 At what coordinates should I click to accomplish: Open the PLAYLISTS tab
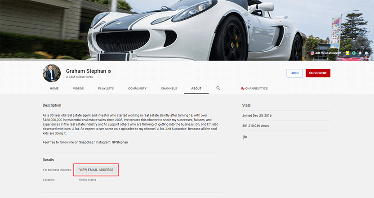[x=106, y=88]
